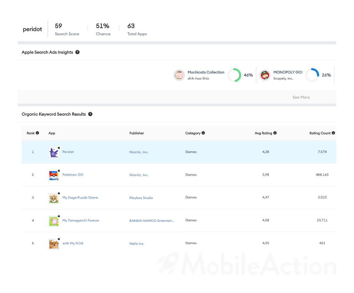Click the 59 Search Score value
Image resolution: width=354 pixels, height=293 pixels.
(x=58, y=26)
